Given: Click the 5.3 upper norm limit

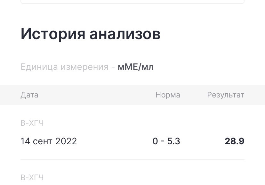Looking at the screenshot, I should click(174, 141).
